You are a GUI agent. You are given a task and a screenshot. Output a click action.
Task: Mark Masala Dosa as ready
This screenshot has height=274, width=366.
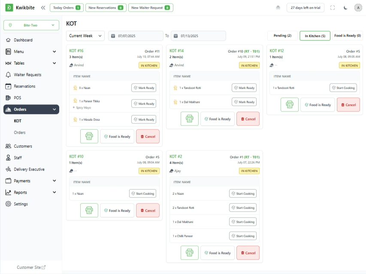click(x=144, y=119)
